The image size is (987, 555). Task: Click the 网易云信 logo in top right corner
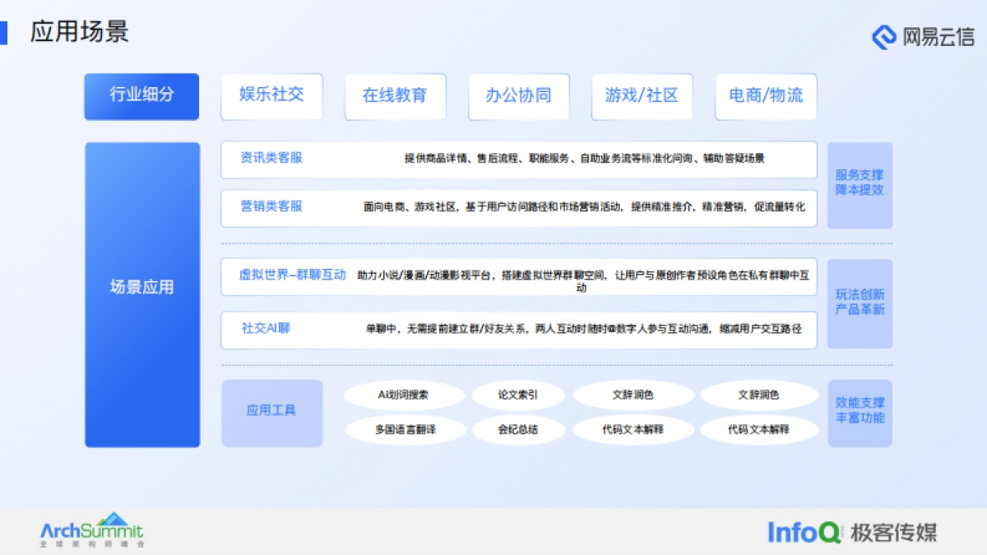(x=921, y=38)
